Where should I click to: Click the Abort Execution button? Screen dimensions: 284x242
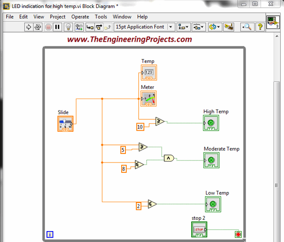tap(48, 27)
